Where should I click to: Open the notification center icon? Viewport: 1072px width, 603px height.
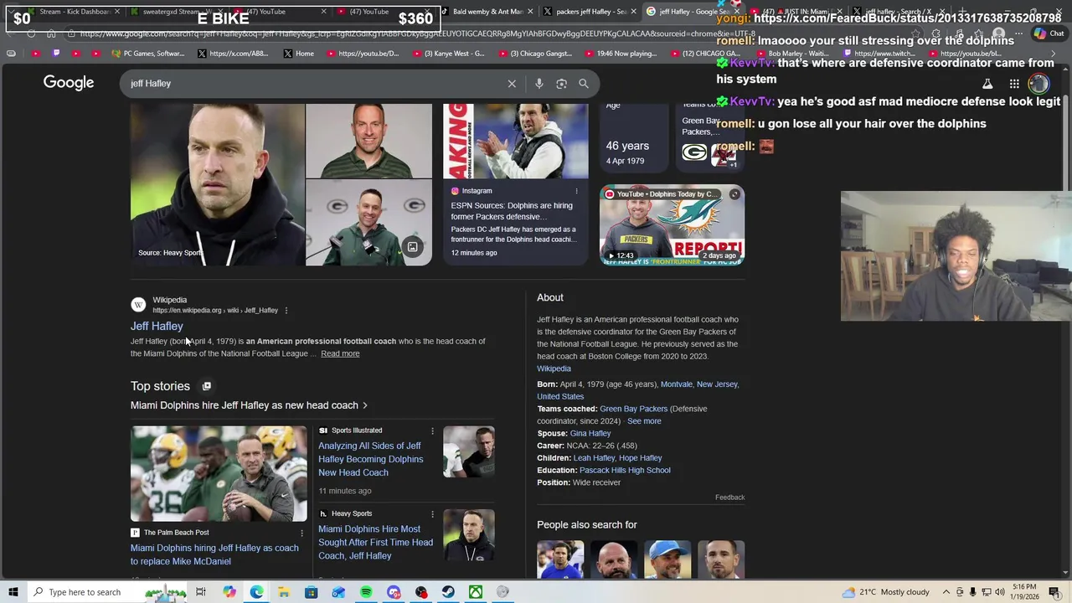(x=1054, y=592)
